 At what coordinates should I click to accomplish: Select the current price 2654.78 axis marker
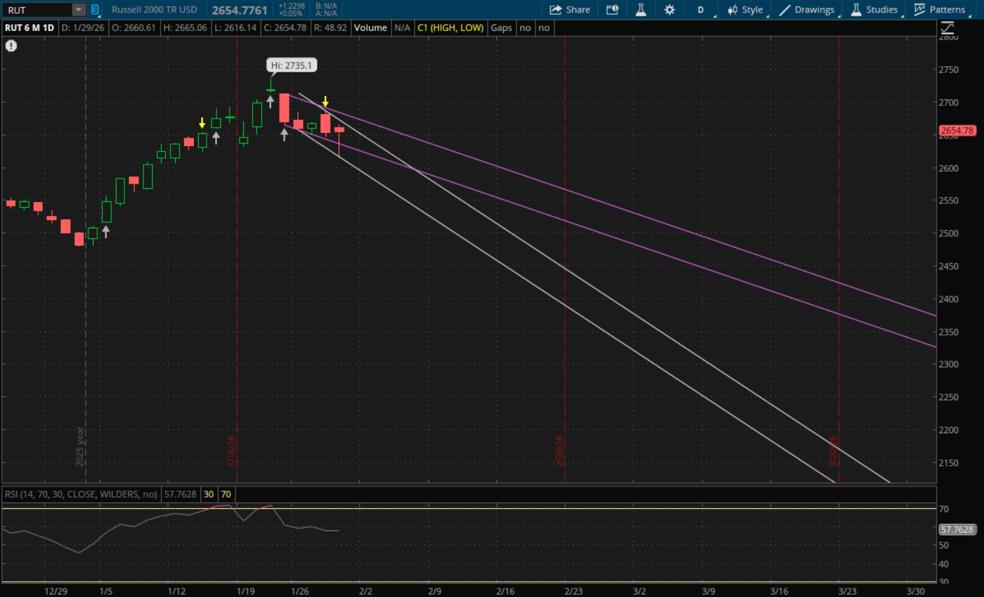tap(957, 130)
